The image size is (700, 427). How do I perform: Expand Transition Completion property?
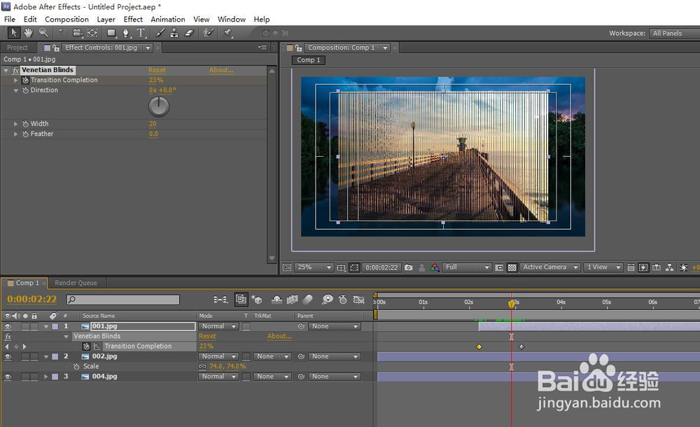click(x=15, y=80)
